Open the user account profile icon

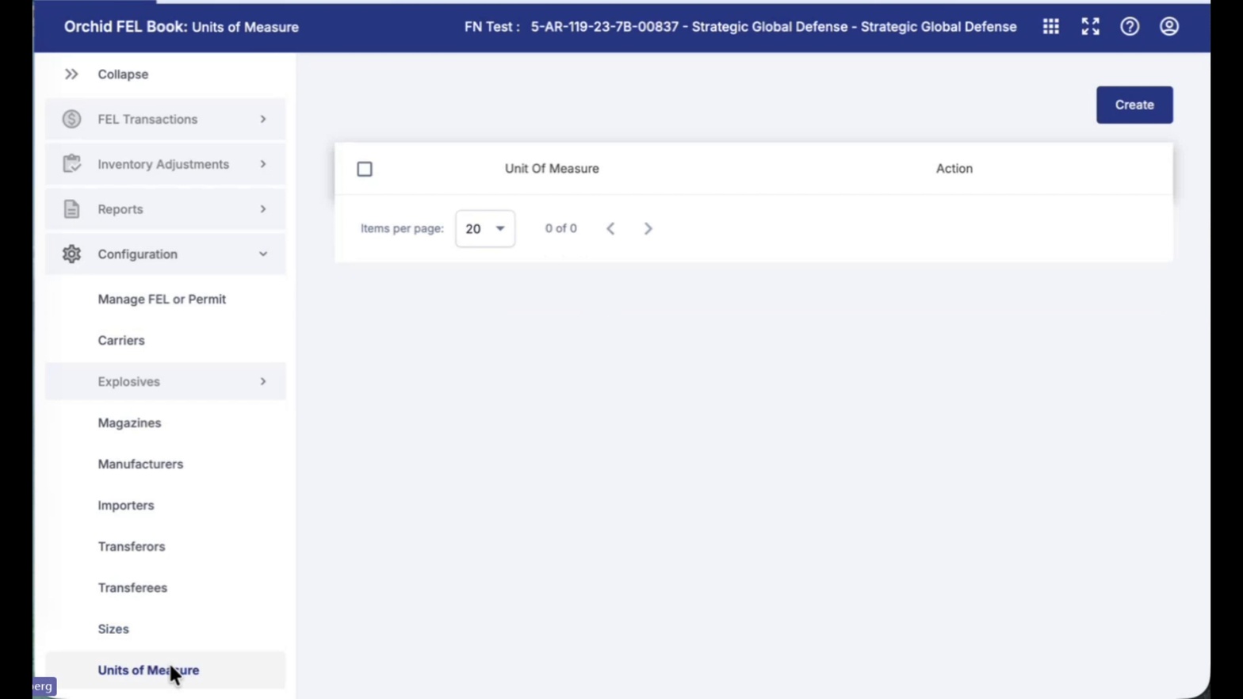coord(1169,27)
